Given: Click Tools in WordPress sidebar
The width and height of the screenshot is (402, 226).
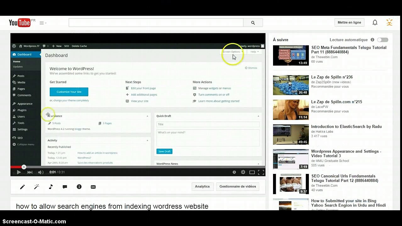Looking at the screenshot, I should pyautogui.click(x=21, y=123).
